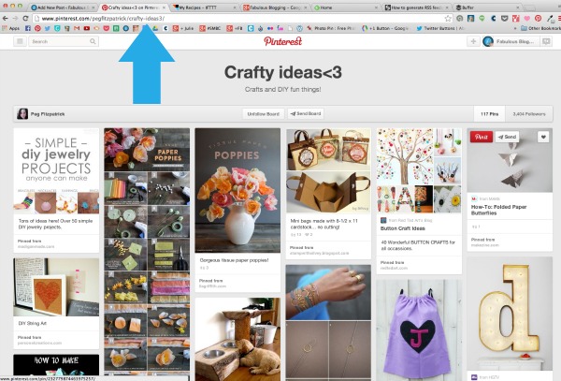Open the +1 Button Google bookmark
Image resolution: width=561 pixels, height=381 pixels.
[385, 28]
